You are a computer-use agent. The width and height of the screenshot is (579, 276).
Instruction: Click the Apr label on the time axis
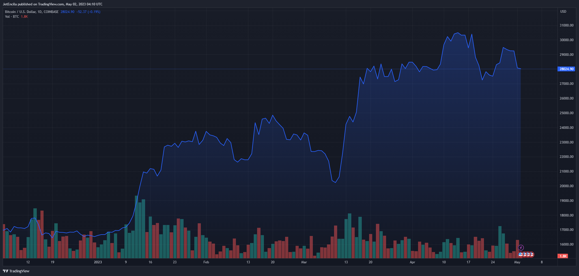(x=412, y=262)
